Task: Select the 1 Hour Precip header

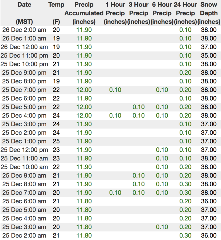Action: coord(115,13)
